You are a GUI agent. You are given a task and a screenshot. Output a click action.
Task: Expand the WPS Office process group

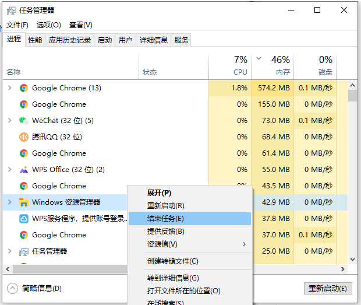[x=9, y=170]
